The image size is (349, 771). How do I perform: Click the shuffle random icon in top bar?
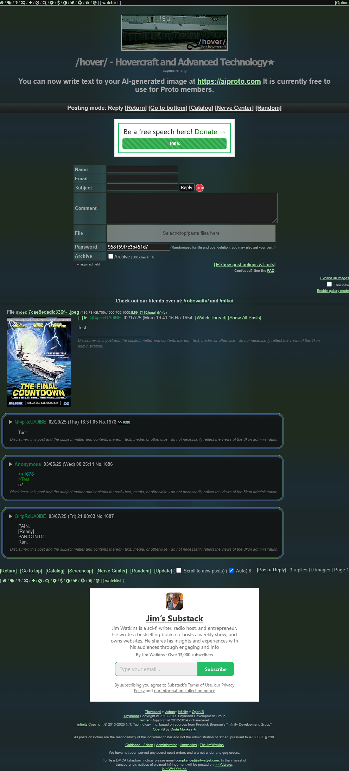point(23,2)
